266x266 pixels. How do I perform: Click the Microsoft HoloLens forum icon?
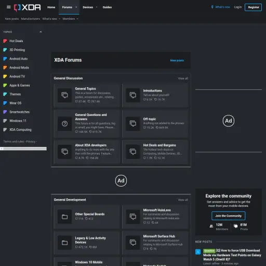point(133,217)
